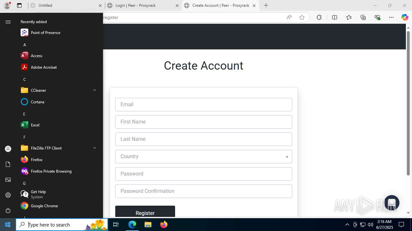The height and width of the screenshot is (231, 412).
Task: Open Settings gear in Start sidebar
Action: [x=8, y=195]
